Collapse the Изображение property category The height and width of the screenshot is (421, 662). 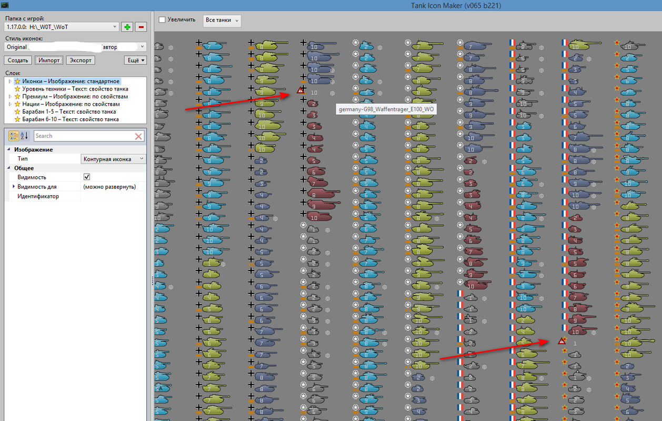click(9, 149)
